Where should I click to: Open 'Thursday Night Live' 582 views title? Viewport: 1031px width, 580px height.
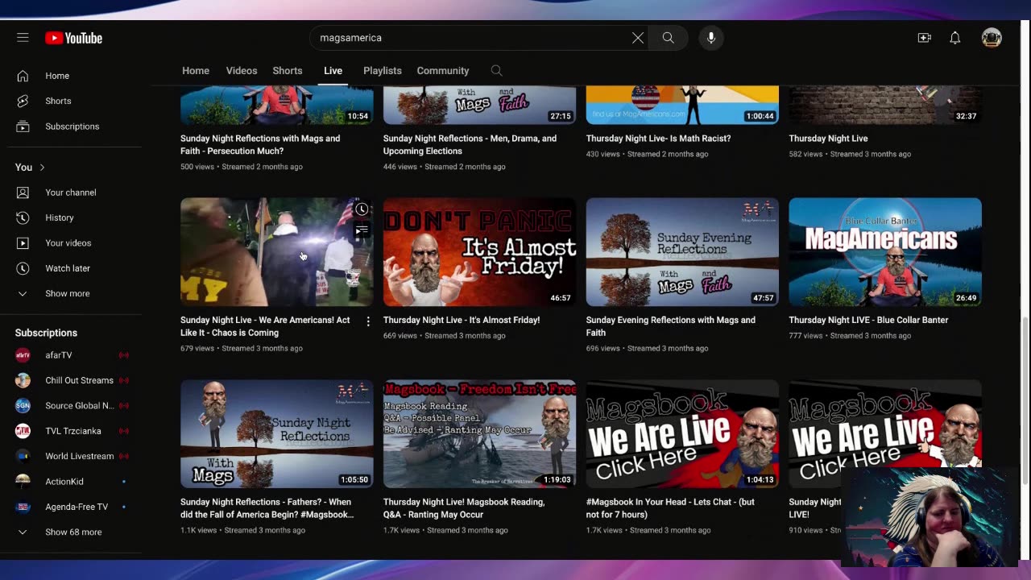(x=828, y=139)
